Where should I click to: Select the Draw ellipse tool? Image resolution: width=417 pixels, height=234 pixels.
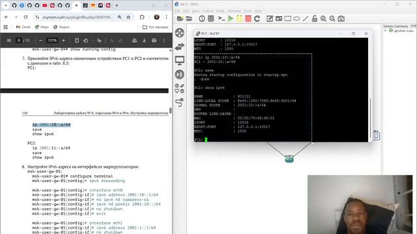click(x=296, y=19)
